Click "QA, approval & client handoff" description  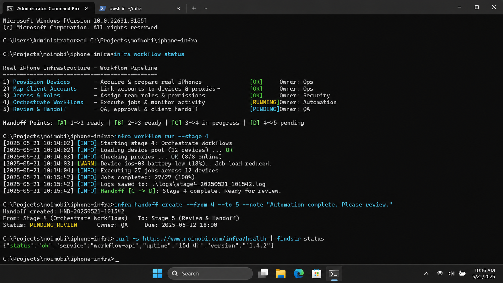(149, 109)
